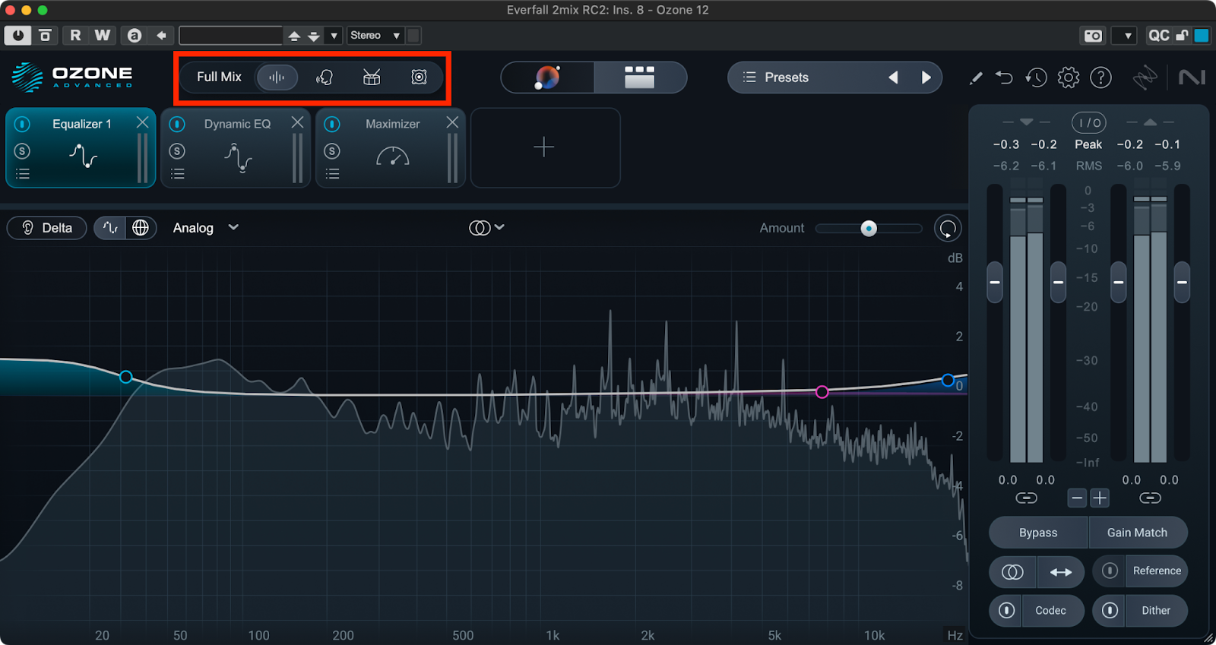Enable the Dither power toggle
The width and height of the screenshot is (1216, 645).
[1110, 610]
